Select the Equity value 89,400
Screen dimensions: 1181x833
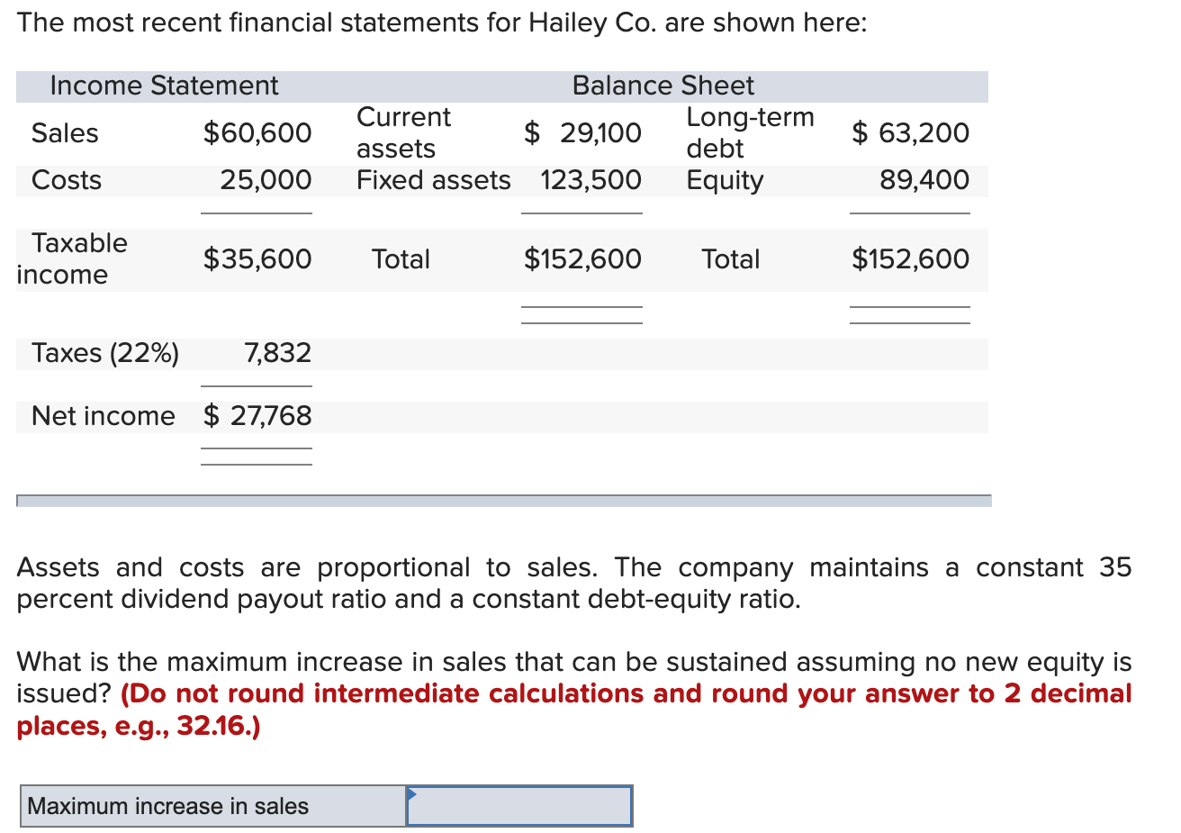(924, 180)
